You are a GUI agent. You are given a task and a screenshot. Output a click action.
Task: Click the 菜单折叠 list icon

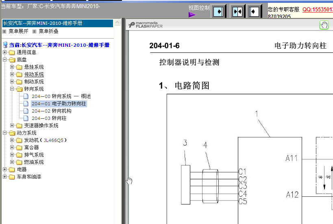pyautogui.click(x=34, y=31)
